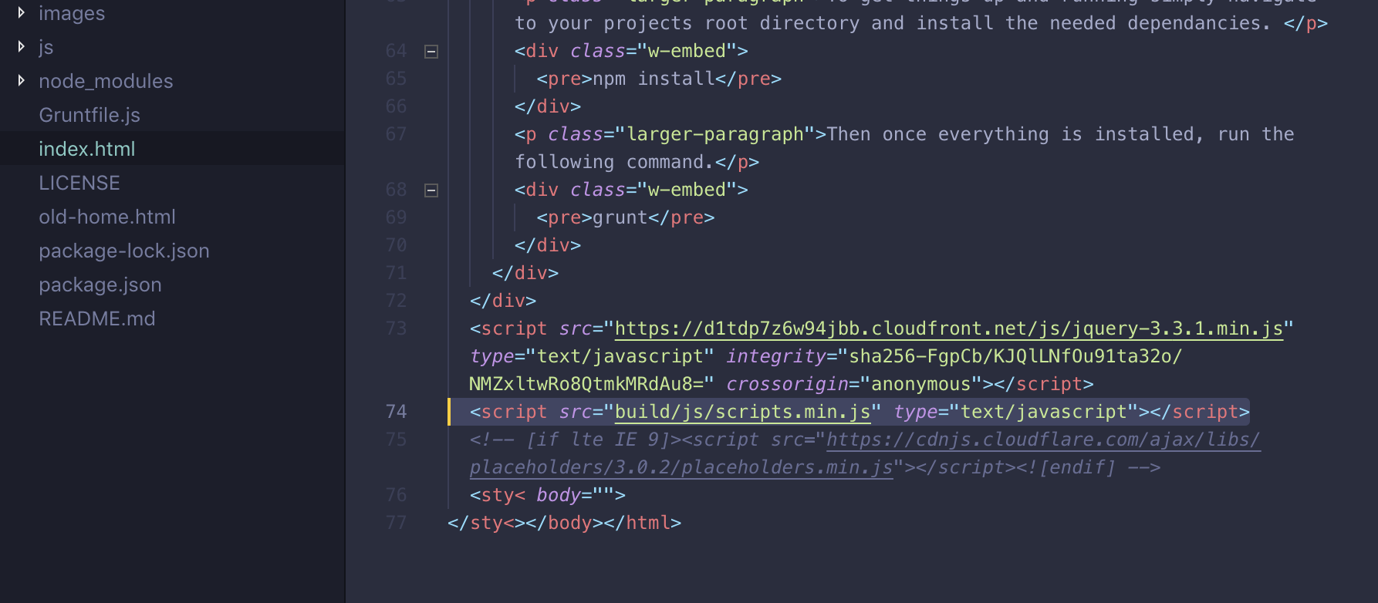This screenshot has height=603, width=1378.
Task: Open the LICENSE file
Action: [x=79, y=183]
